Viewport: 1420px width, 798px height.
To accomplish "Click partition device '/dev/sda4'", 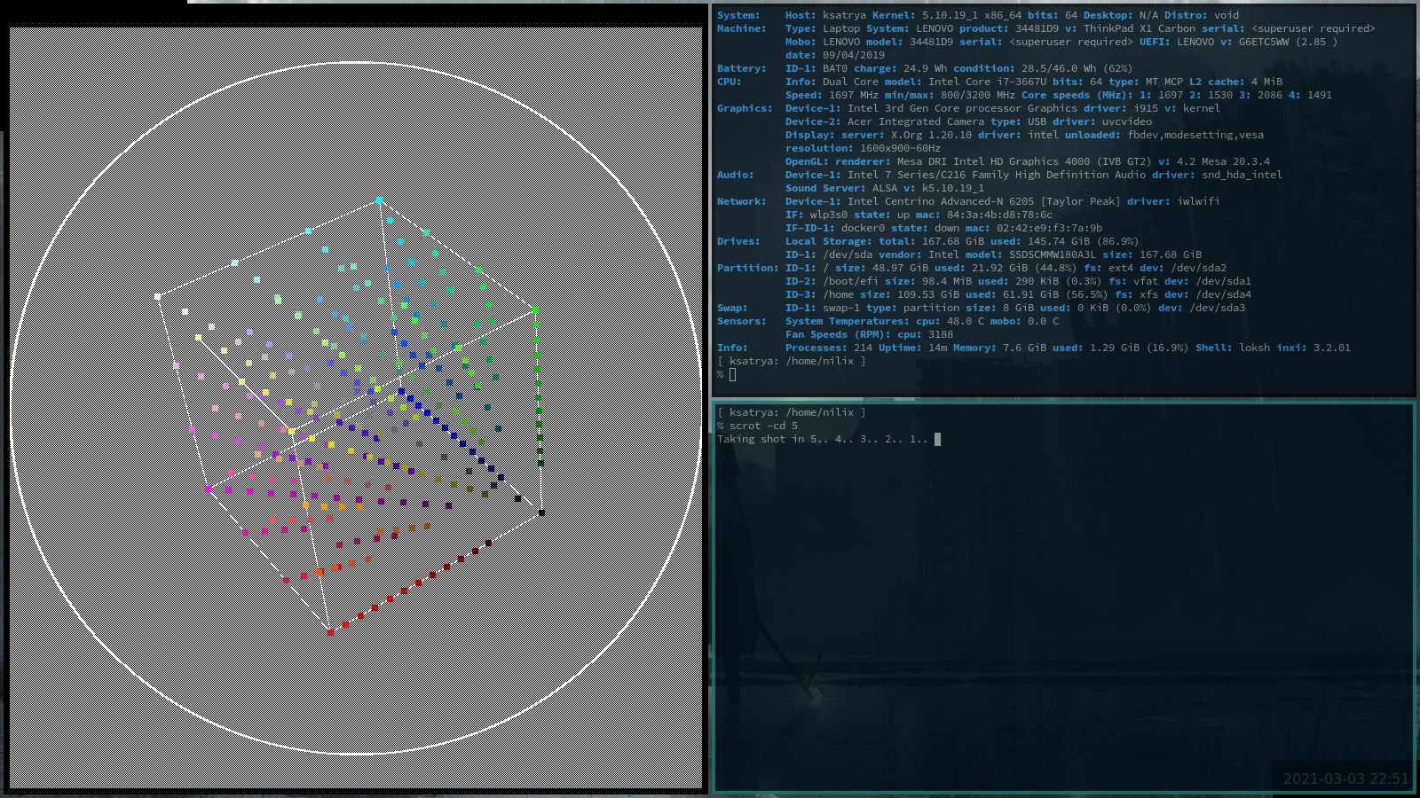I will 1223,294.
